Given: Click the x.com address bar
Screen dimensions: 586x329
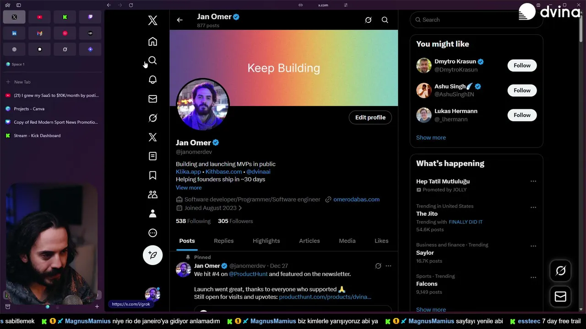Looking at the screenshot, I should [323, 5].
